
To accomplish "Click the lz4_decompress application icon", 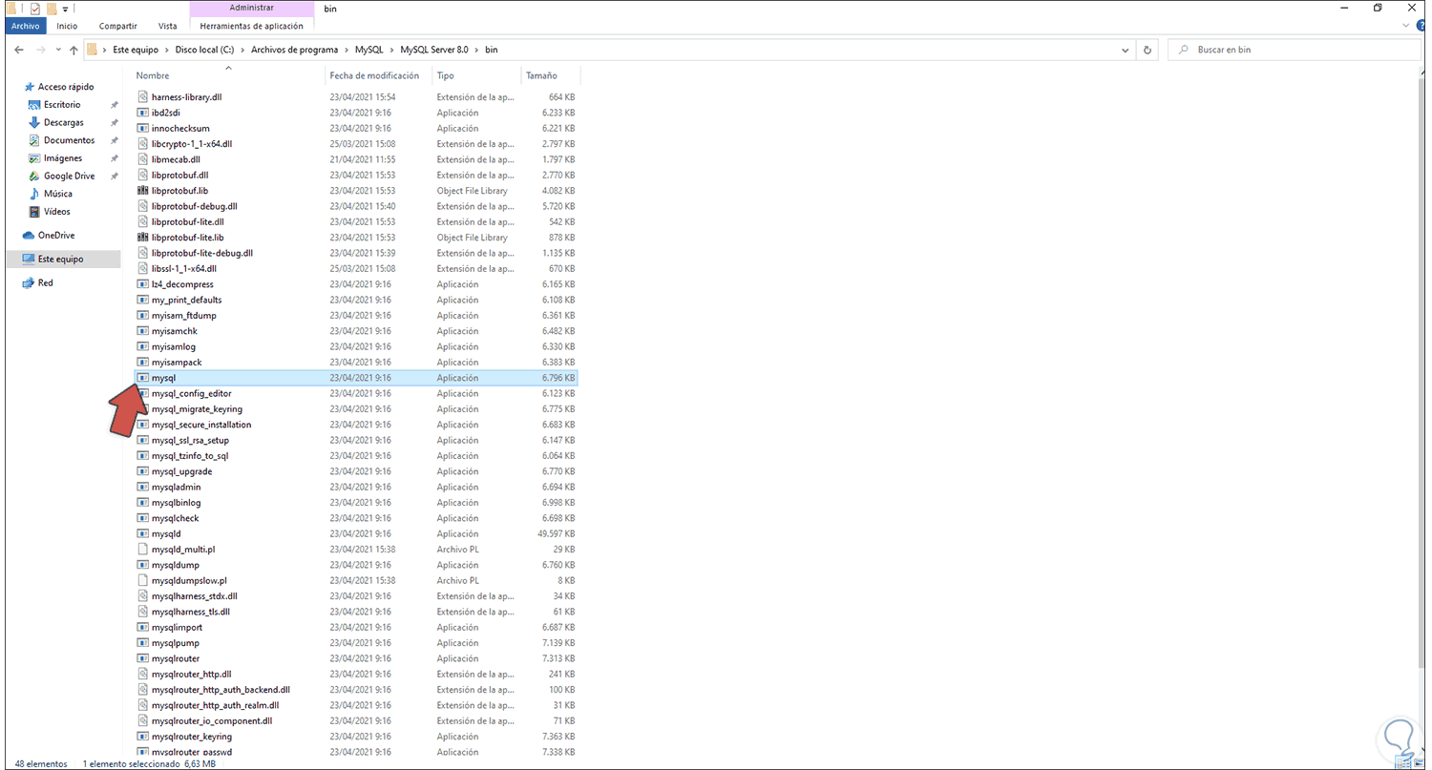I will 143,284.
